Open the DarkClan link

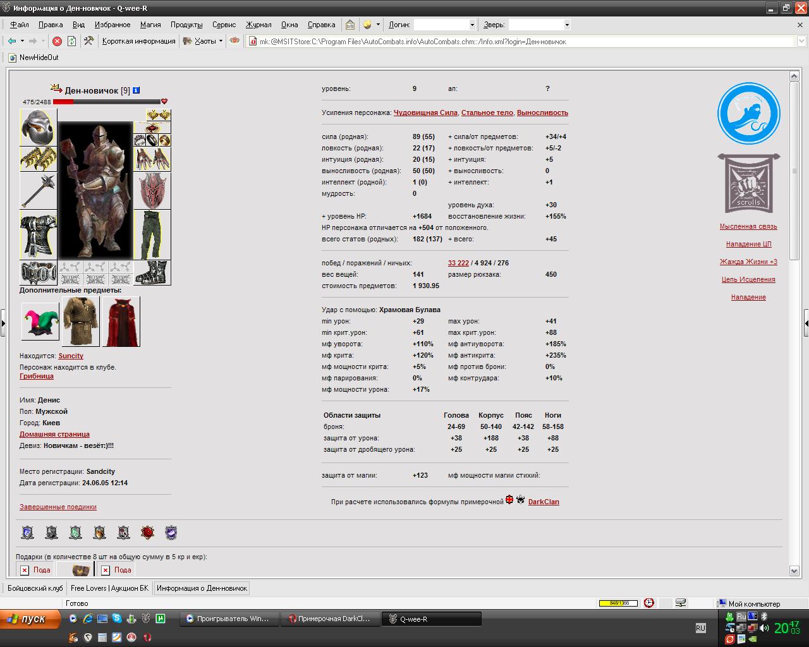(x=544, y=502)
